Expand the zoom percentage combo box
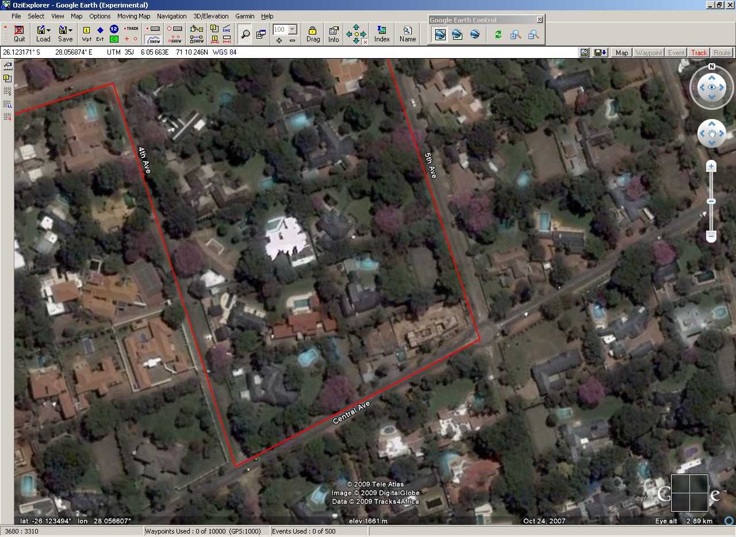Viewport: 736px width, 537px height. click(293, 29)
